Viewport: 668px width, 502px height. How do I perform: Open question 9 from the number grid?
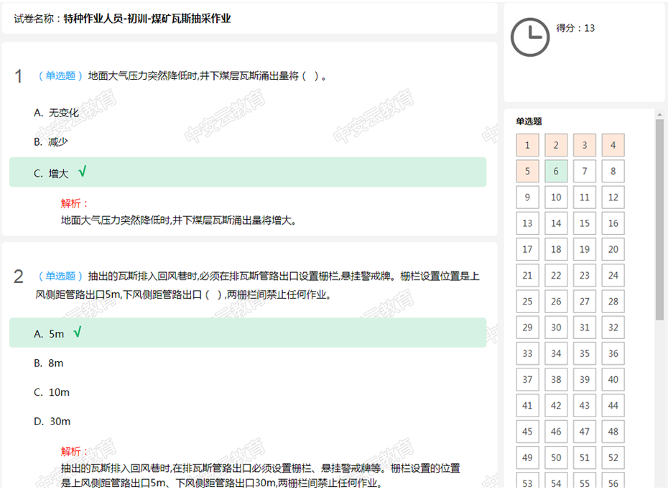click(x=527, y=197)
